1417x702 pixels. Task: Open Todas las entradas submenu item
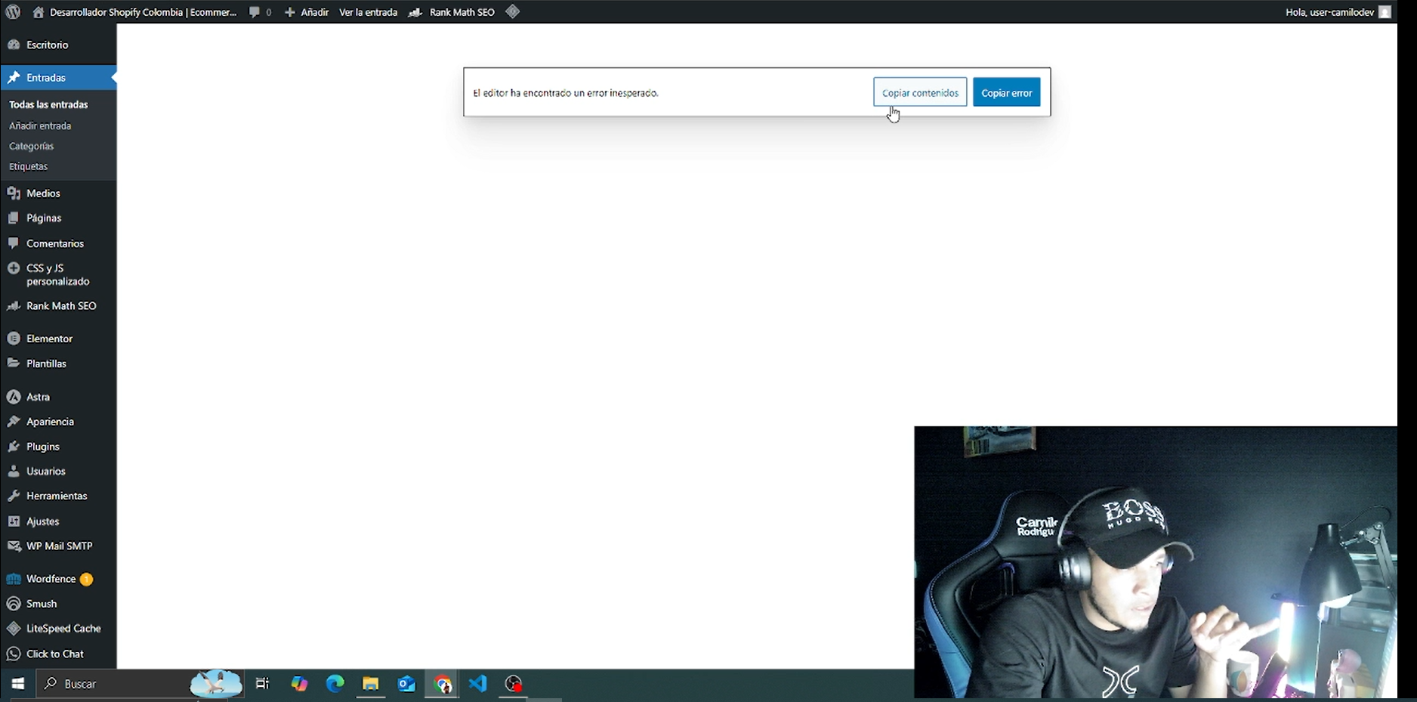(48, 105)
